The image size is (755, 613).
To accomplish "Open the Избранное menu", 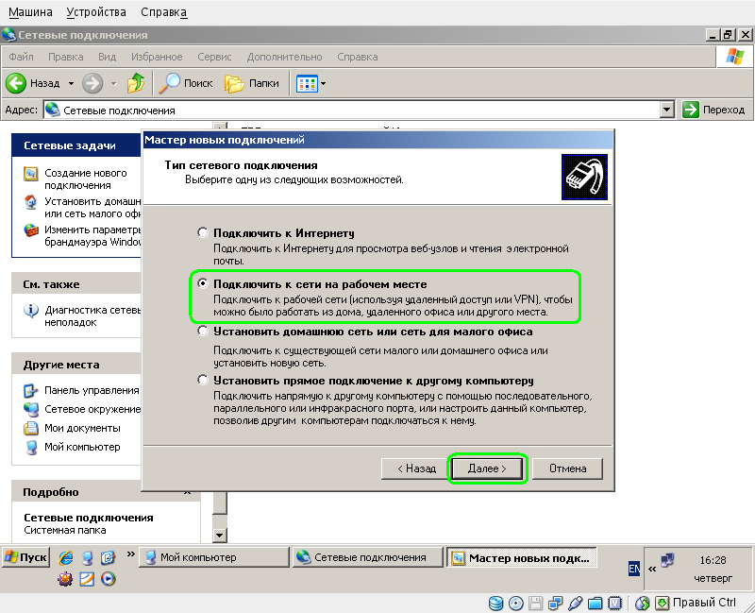I will (157, 57).
